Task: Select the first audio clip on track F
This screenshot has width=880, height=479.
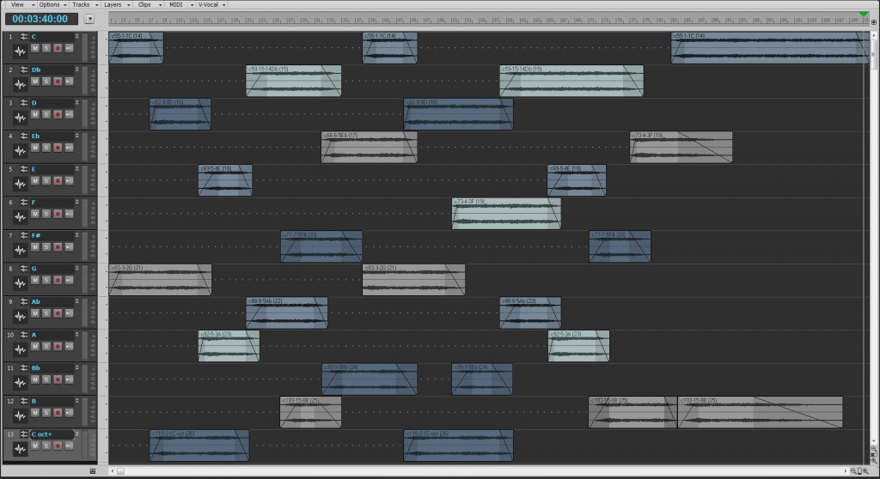Action: pos(506,214)
